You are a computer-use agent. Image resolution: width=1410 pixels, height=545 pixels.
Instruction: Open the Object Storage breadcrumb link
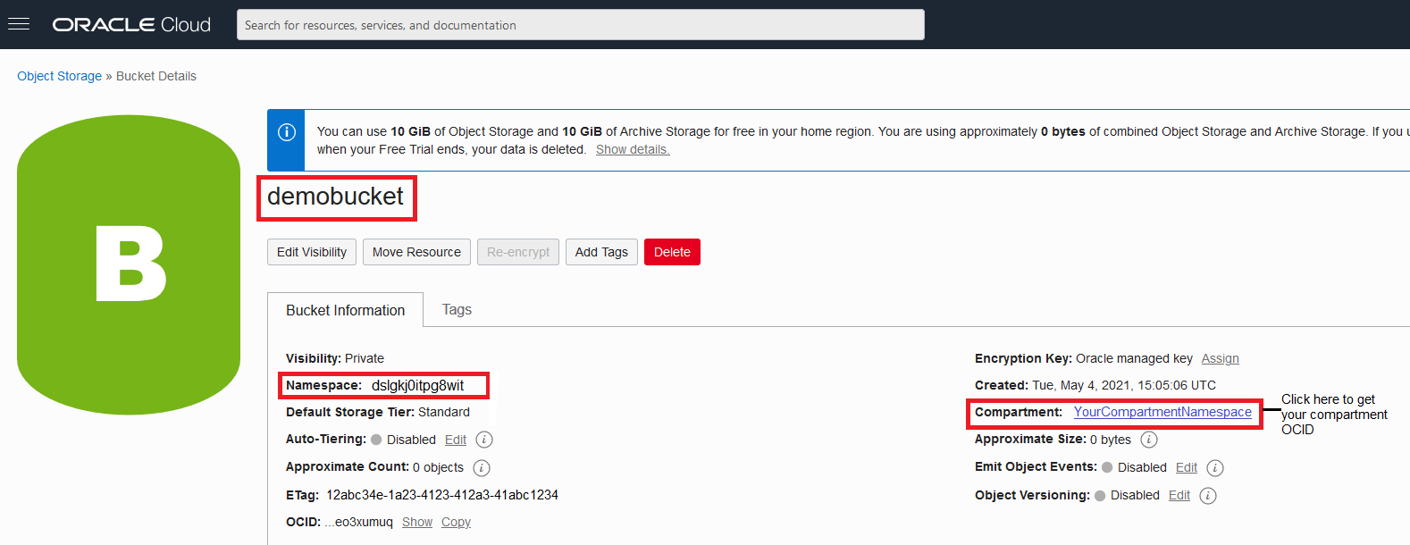point(59,76)
